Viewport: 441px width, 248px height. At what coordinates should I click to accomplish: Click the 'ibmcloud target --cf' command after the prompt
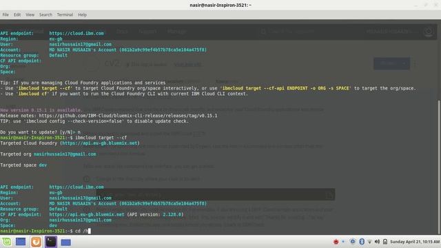click(101, 138)
